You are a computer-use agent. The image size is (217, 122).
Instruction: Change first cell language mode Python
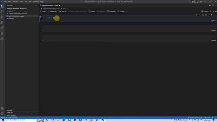tap(213, 21)
